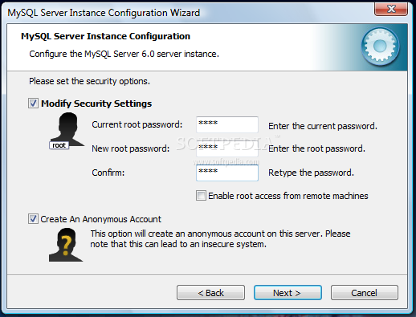The height and width of the screenshot is (317, 416).
Task: Click the wizard window title bar
Action: point(187,12)
